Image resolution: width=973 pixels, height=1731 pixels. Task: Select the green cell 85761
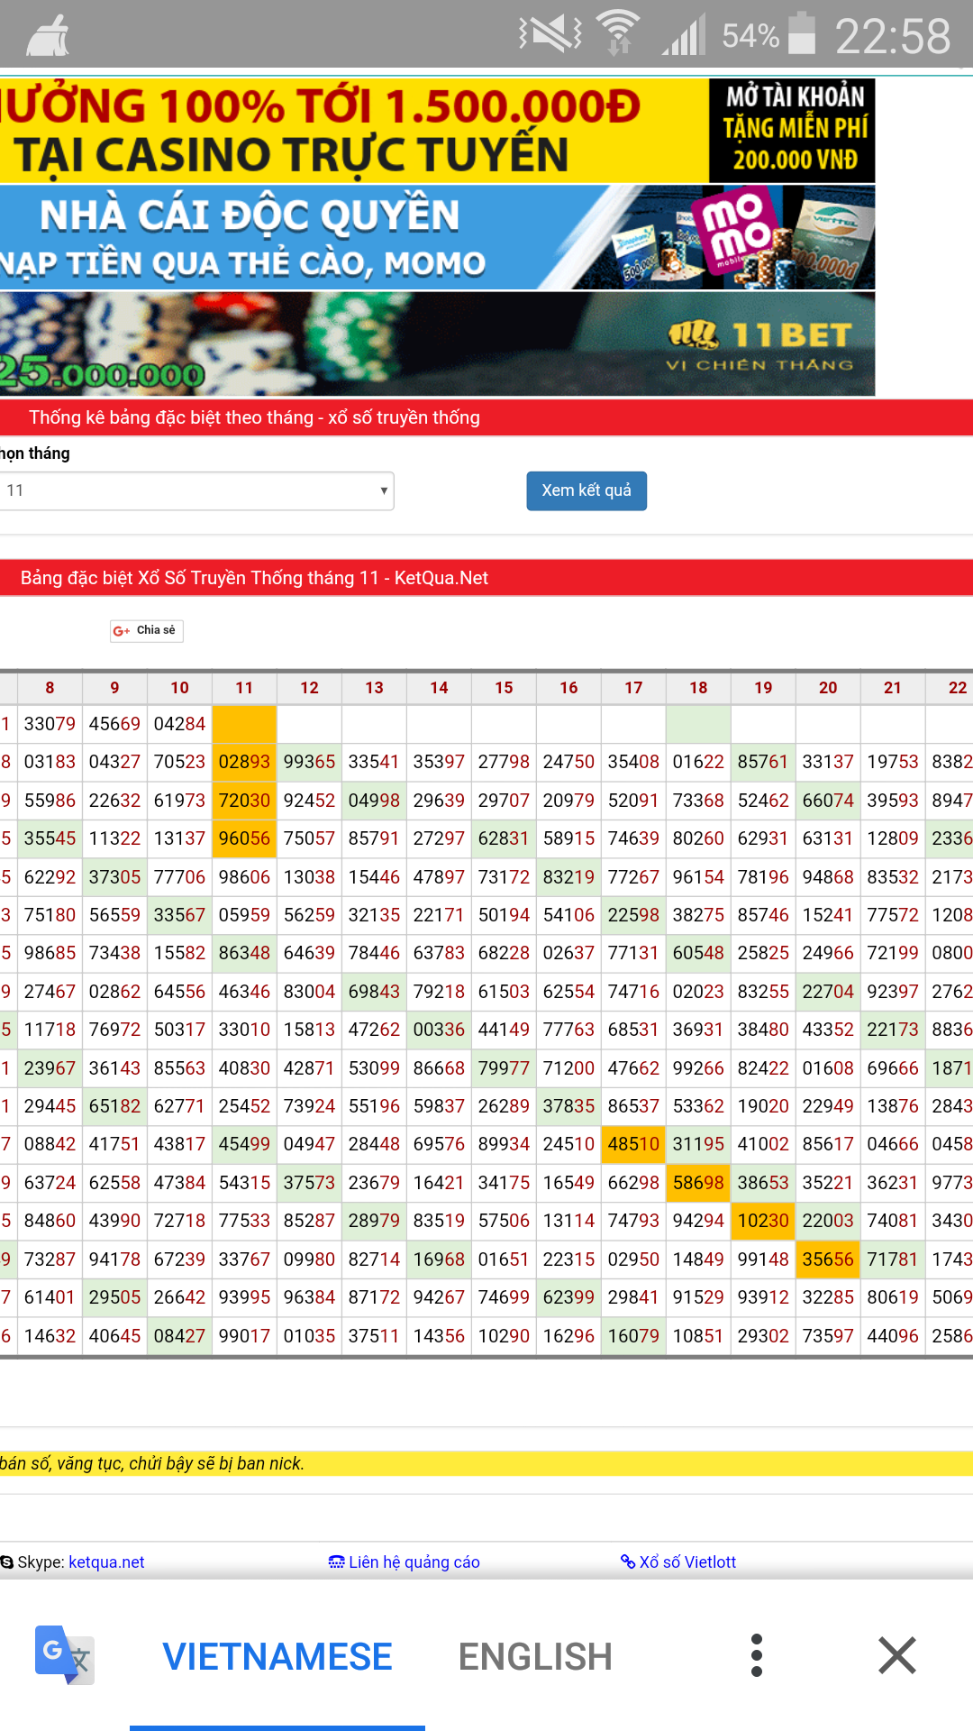coord(763,762)
